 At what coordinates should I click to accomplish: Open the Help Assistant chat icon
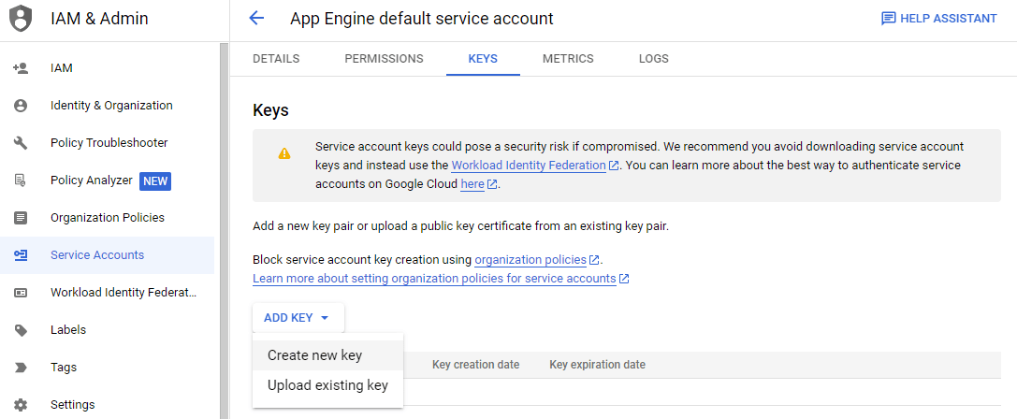pyautogui.click(x=888, y=19)
